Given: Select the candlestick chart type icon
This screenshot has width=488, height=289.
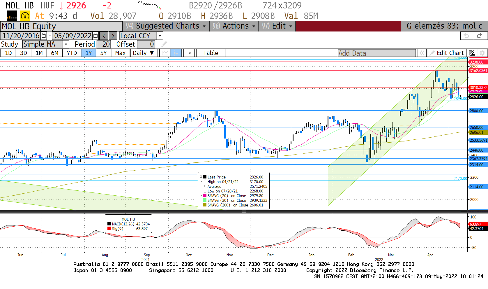Looking at the screenshot, I should click(176, 53).
